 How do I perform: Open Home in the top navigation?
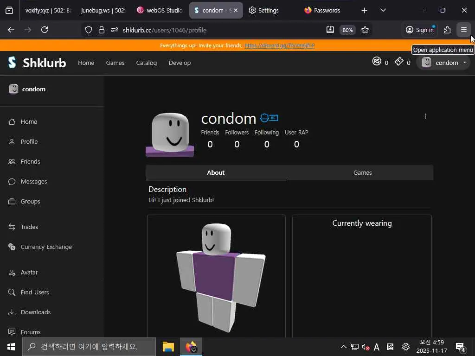86,63
